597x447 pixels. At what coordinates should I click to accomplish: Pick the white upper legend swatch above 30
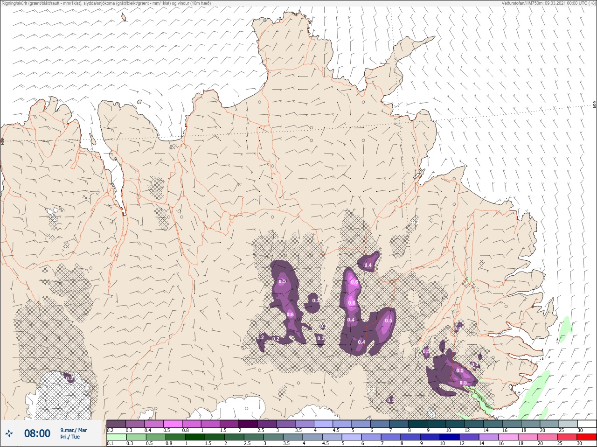[x=587, y=424]
